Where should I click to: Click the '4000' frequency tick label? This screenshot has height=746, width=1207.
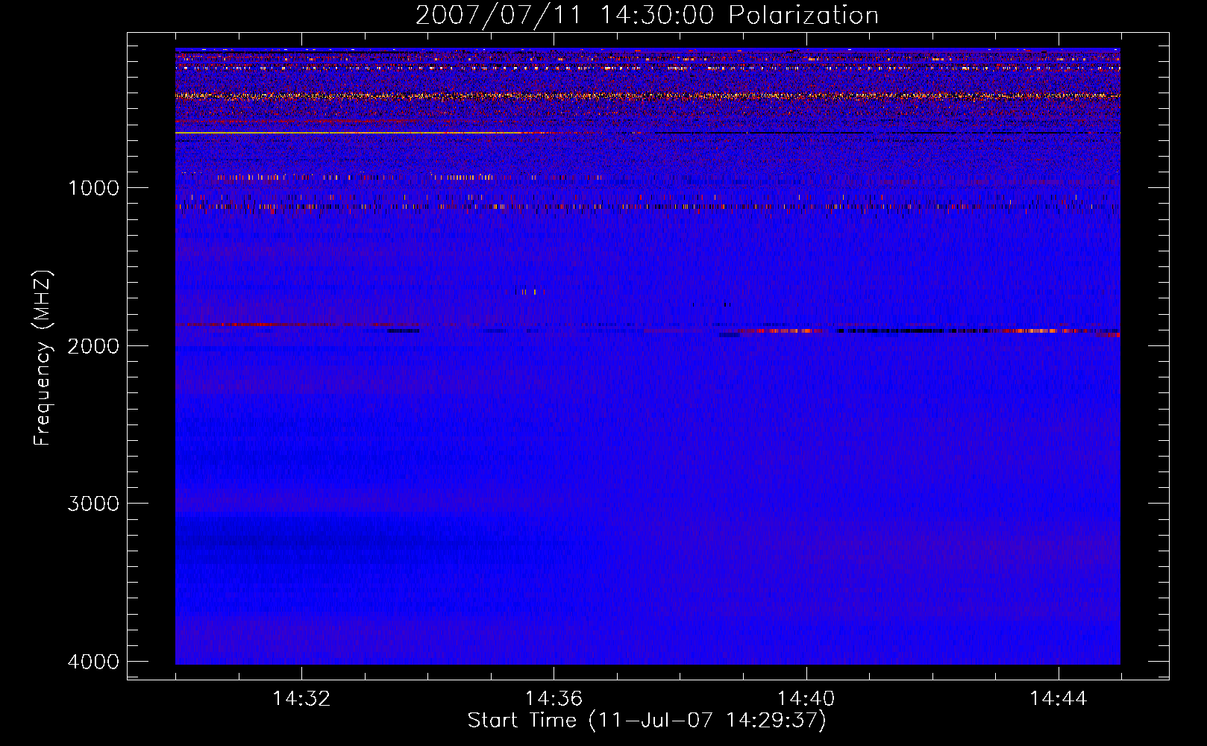93,661
